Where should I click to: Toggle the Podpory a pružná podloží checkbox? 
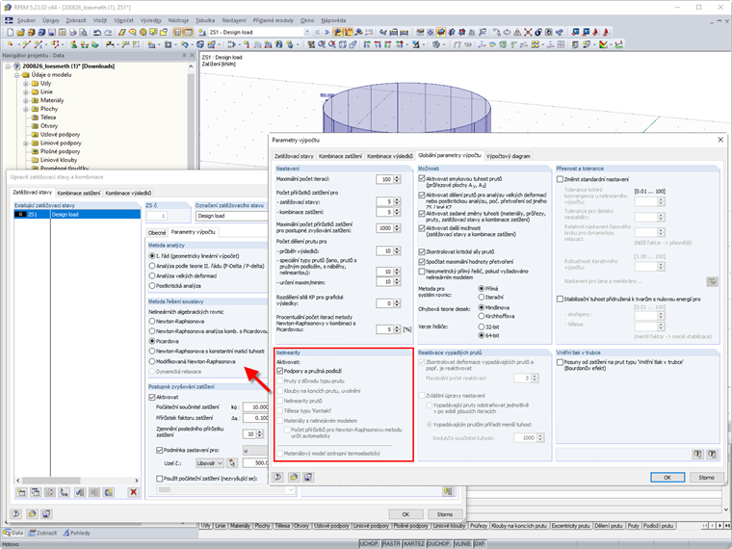280,371
